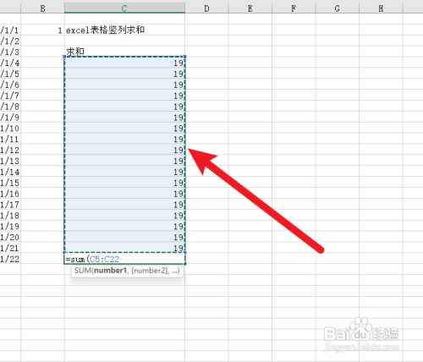Image resolution: width=423 pixels, height=362 pixels.
Task: Click the date cell ending 1/19
Action: (10, 226)
